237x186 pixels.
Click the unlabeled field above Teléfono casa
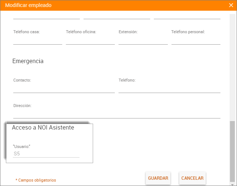point(46,15)
